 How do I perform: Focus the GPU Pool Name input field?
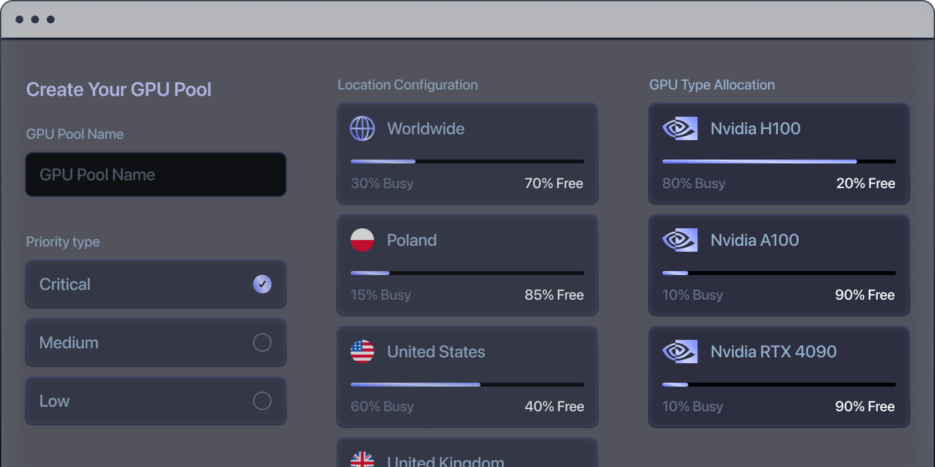coord(156,174)
